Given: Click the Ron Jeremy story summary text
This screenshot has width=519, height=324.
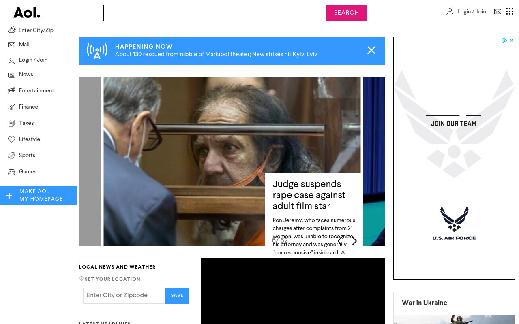Looking at the screenshot, I should tap(313, 236).
